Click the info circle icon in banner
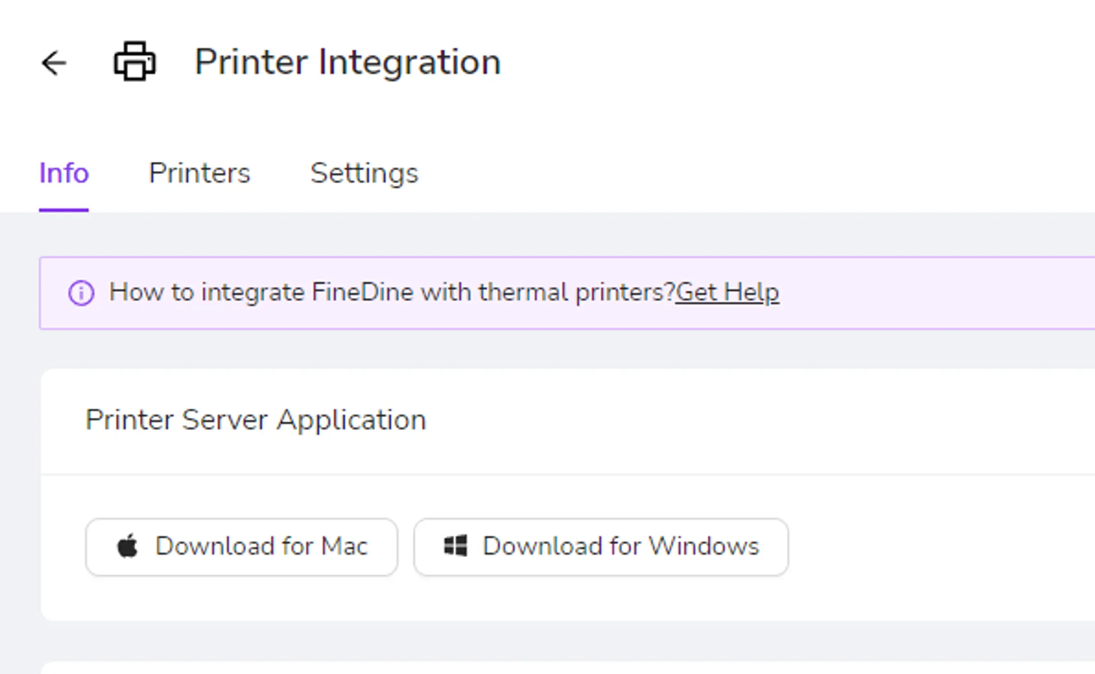The width and height of the screenshot is (1095, 674). [x=81, y=293]
